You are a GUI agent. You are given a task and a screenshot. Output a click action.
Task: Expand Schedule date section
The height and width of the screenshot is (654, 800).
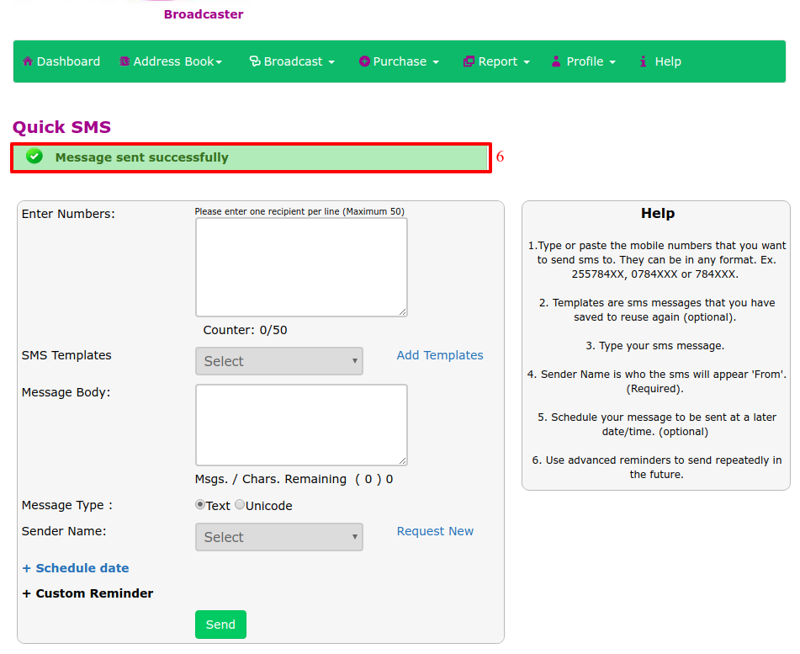coord(76,567)
